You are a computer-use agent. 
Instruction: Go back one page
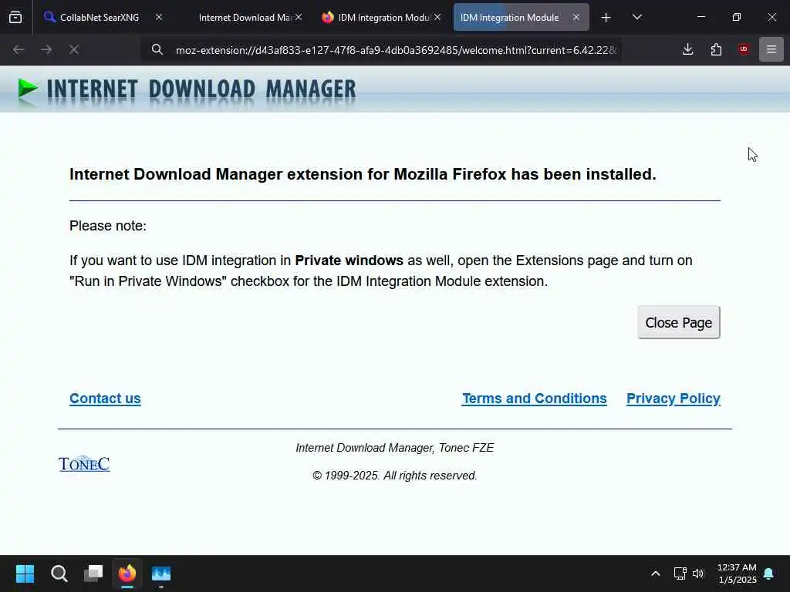click(19, 49)
